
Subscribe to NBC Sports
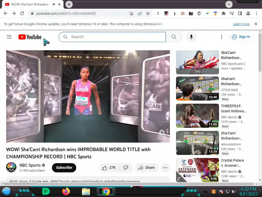pos(64,168)
